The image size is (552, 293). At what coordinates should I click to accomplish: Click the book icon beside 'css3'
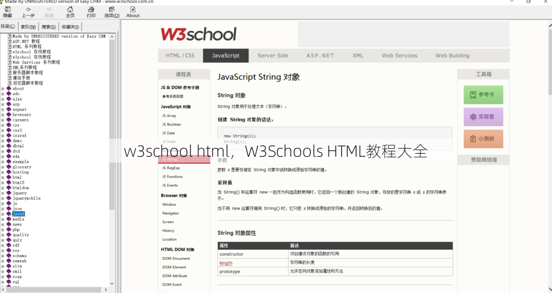pos(9,130)
